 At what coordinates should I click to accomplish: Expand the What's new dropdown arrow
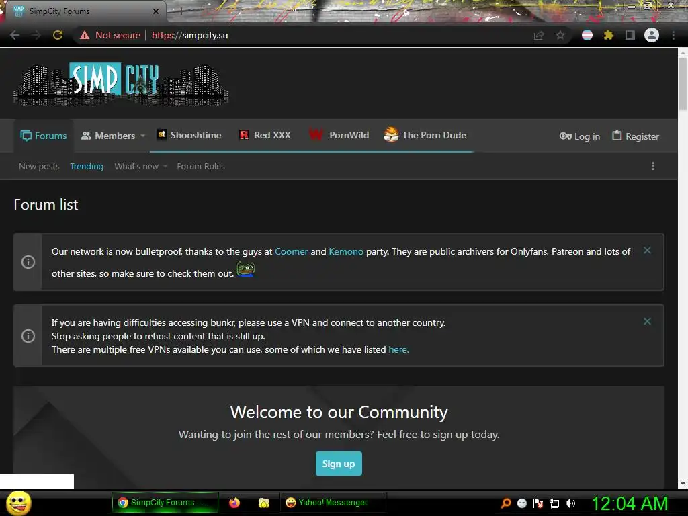pos(165,167)
